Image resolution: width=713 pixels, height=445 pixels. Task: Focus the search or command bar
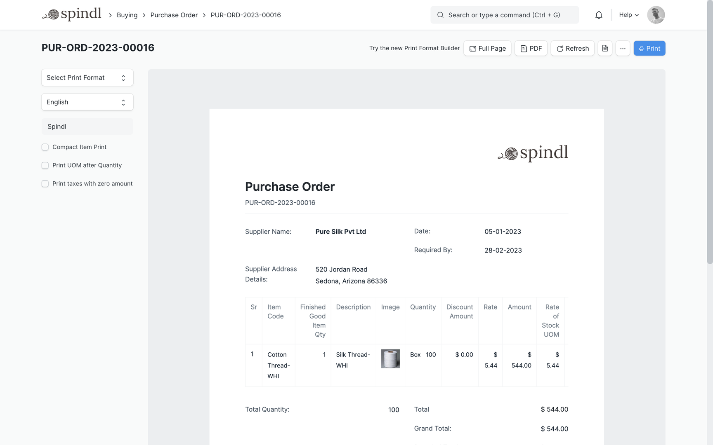(504, 15)
